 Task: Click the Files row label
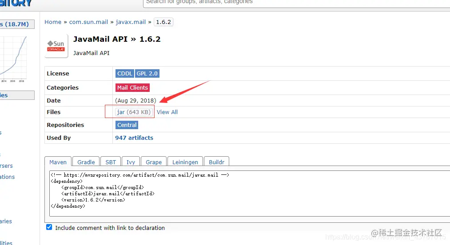point(54,112)
